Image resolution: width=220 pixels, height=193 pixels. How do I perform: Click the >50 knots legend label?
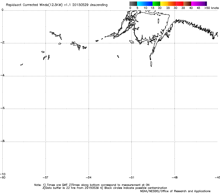click(x=211, y=8)
